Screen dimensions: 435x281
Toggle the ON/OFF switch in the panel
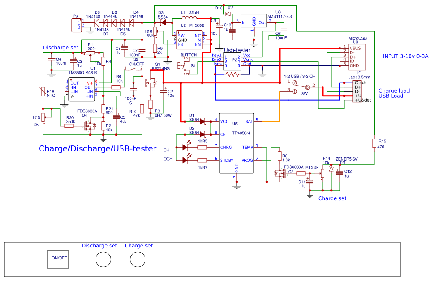[58, 259]
